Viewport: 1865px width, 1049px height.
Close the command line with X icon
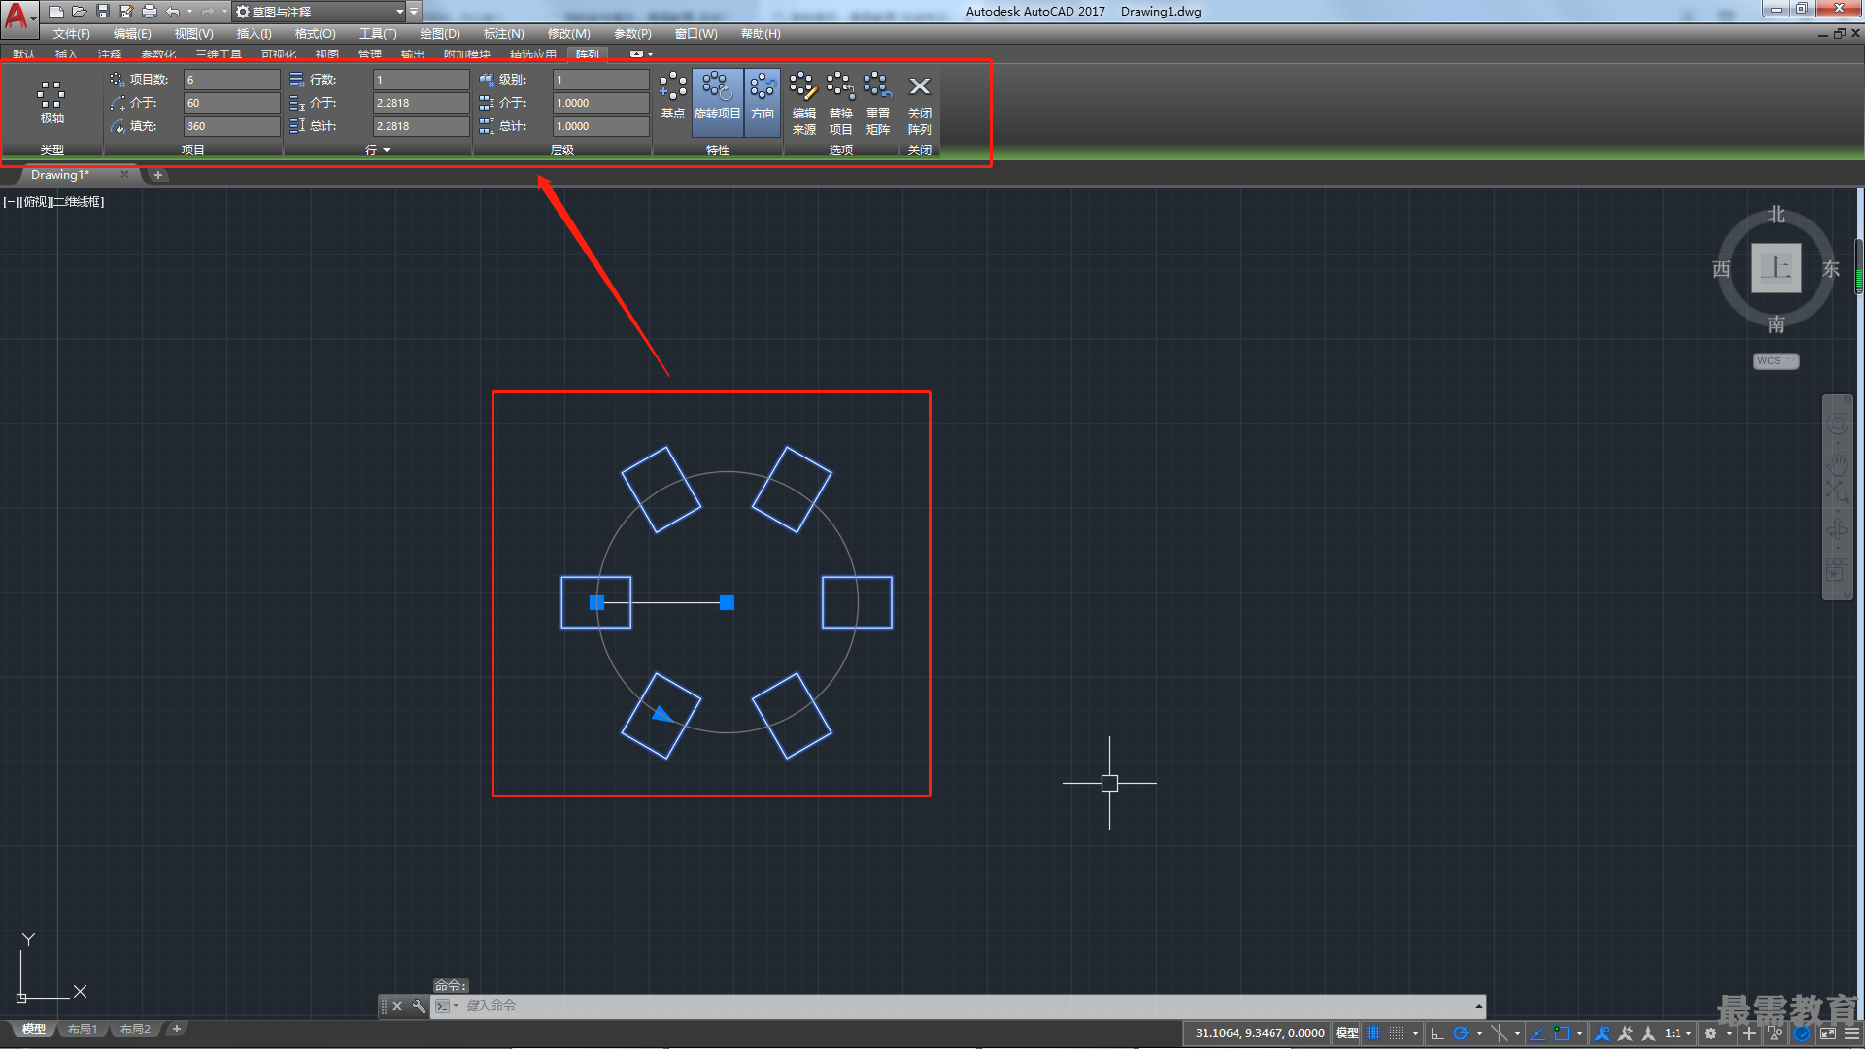click(397, 1006)
